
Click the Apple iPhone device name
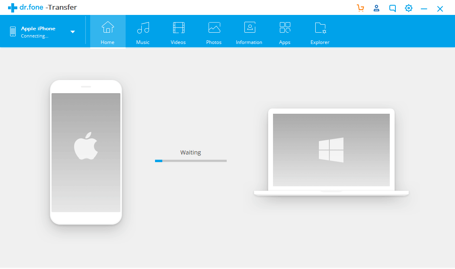(38, 29)
